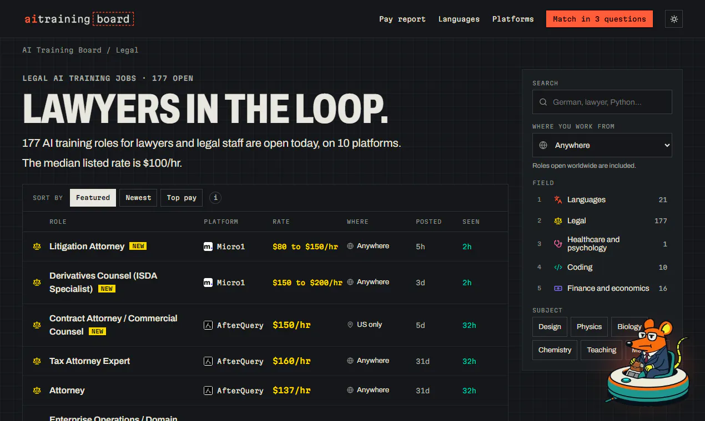Viewport: 705px width, 421px height.
Task: Click the Micro1 logo in the Litigation Attorney row
Action: 208,247
